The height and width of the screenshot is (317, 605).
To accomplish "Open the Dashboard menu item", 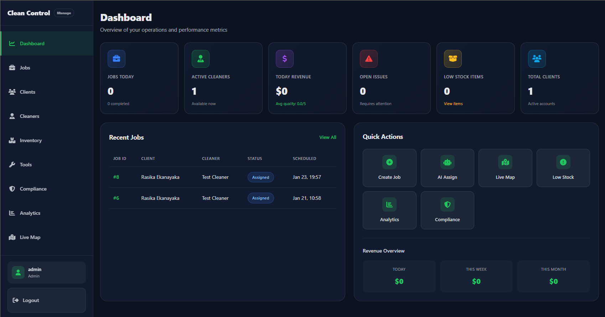I will click(x=47, y=43).
